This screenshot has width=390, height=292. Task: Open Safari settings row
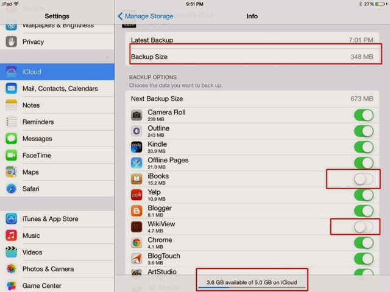(x=57, y=189)
